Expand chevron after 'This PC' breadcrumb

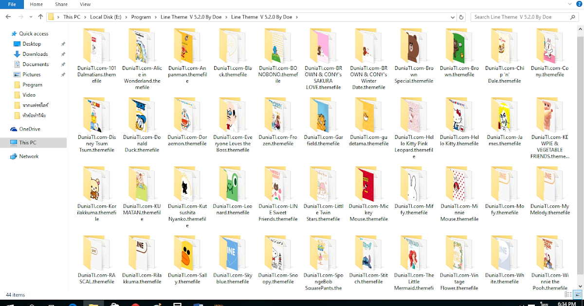click(85, 17)
